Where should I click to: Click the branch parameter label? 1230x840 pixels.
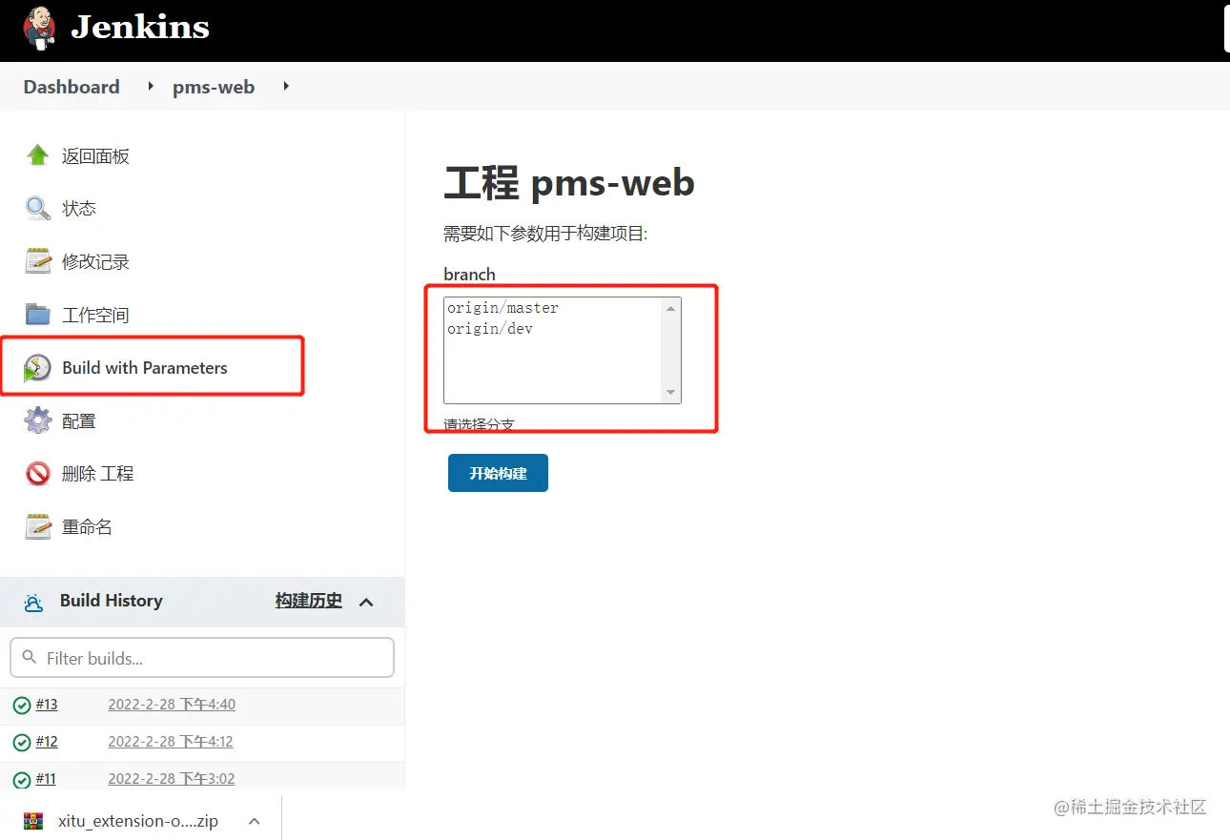tap(469, 275)
